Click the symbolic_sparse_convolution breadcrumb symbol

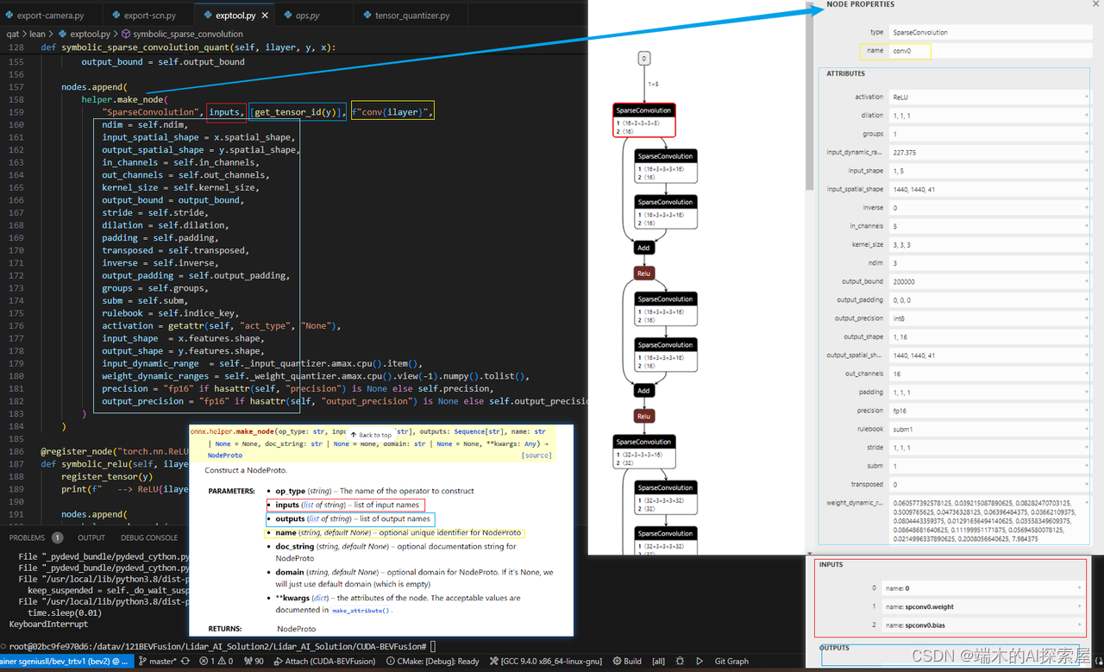182,35
